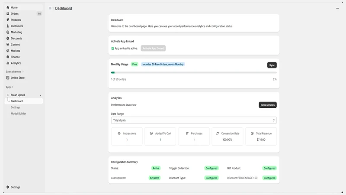Click the Home icon in sidebar
The image size is (346, 195).
click(8, 7)
